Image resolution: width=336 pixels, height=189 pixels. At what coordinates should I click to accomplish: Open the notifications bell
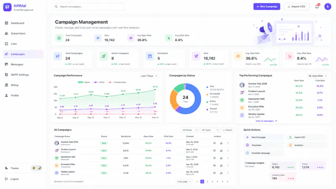click(317, 7)
